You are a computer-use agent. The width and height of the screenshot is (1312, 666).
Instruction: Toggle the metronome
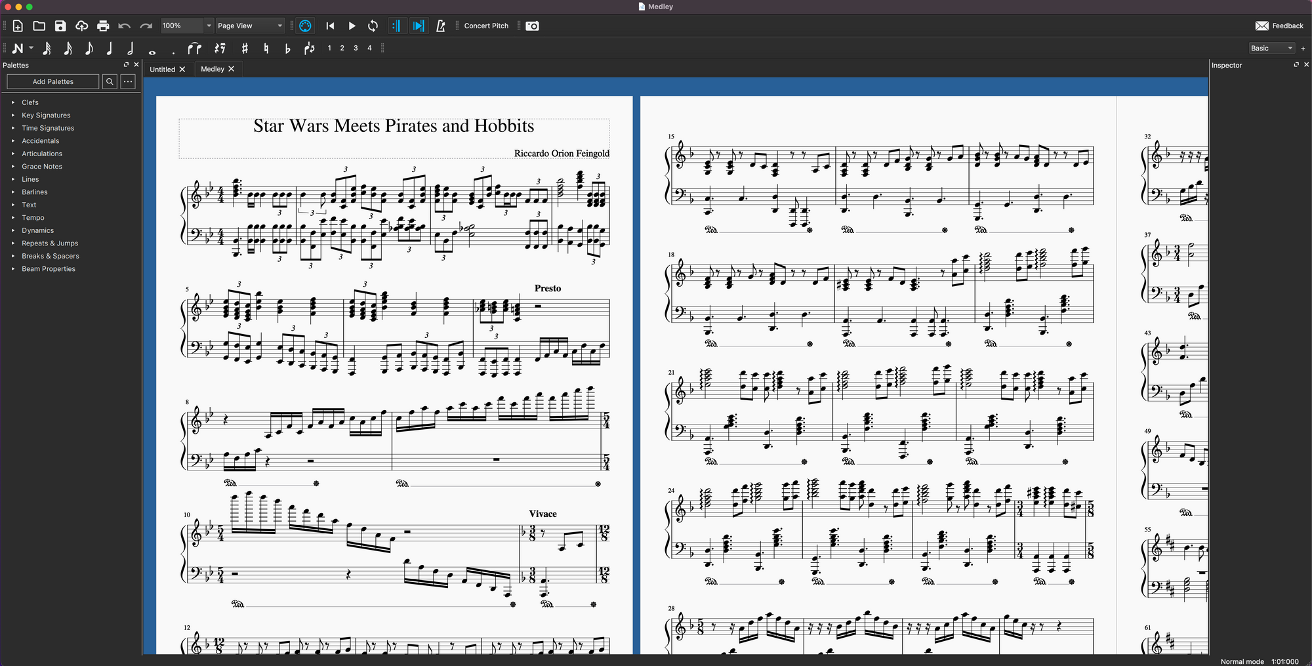point(440,26)
